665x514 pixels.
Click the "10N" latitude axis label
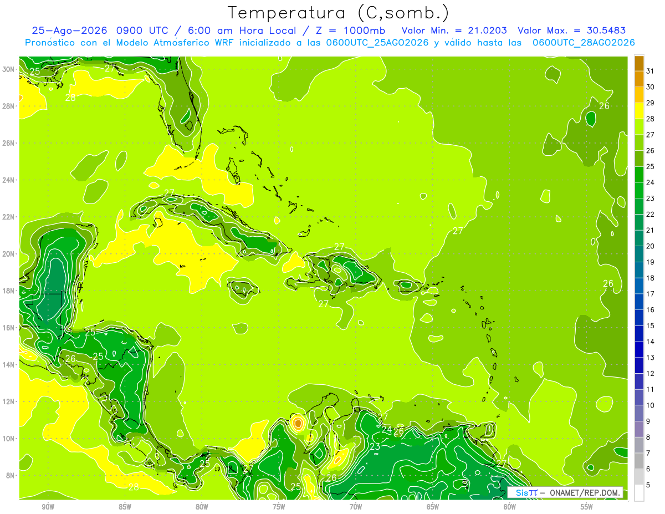click(8, 439)
